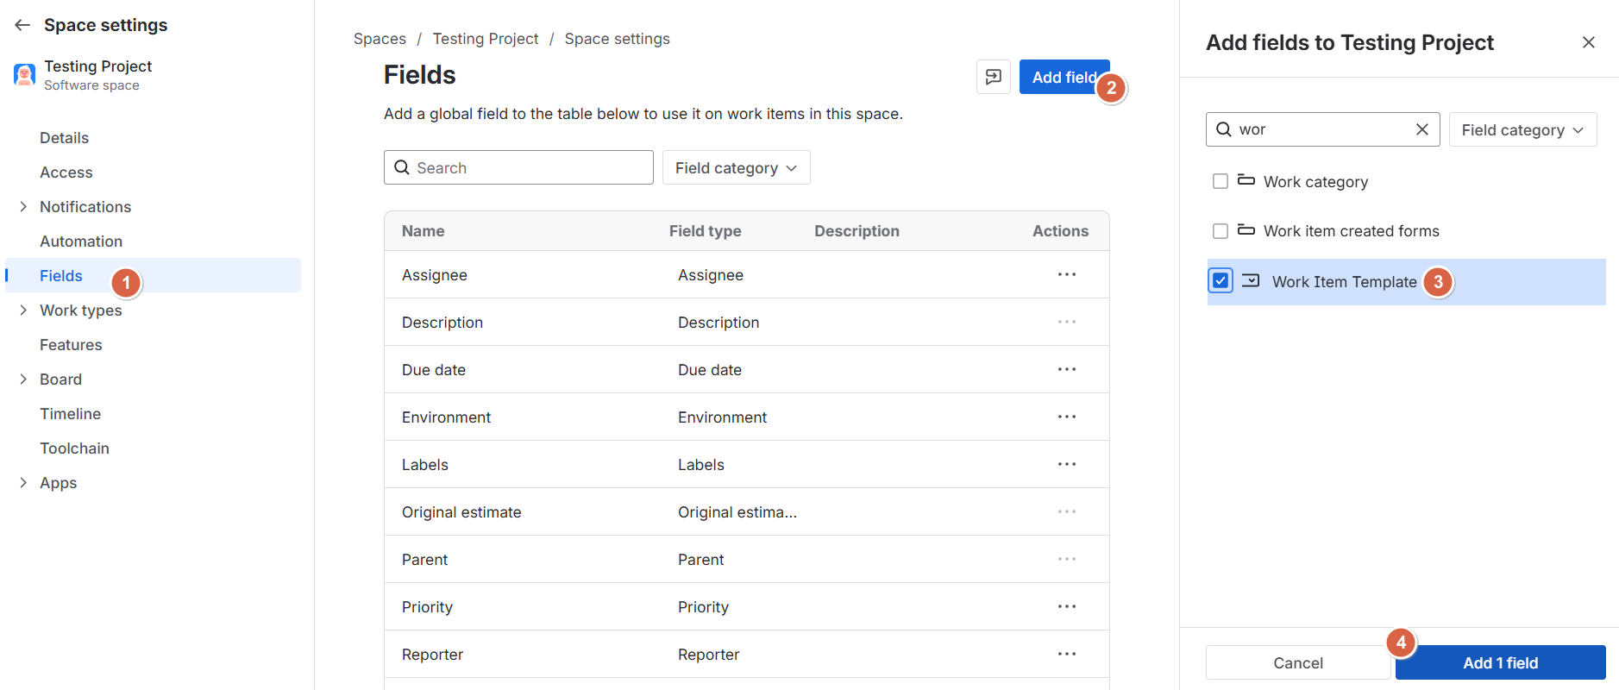This screenshot has width=1619, height=690.
Task: Click the field type icon beside Work item created forms
Action: click(1246, 229)
